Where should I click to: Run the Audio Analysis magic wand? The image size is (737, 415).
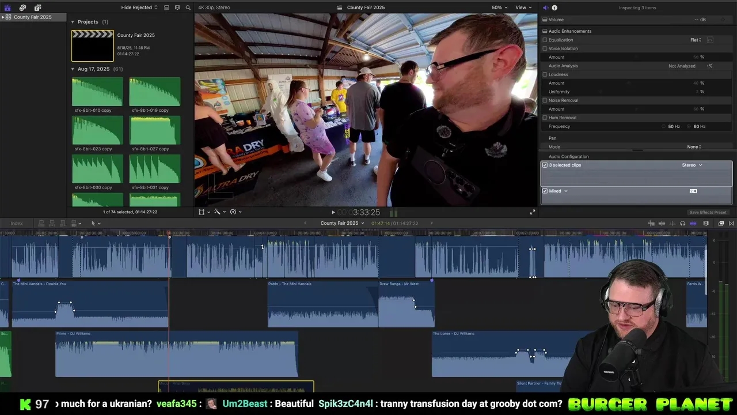point(709,66)
